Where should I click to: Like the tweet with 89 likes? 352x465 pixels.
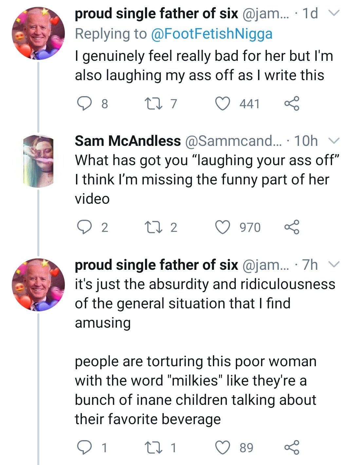(223, 447)
